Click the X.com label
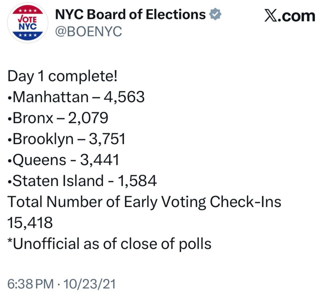 coord(289,16)
